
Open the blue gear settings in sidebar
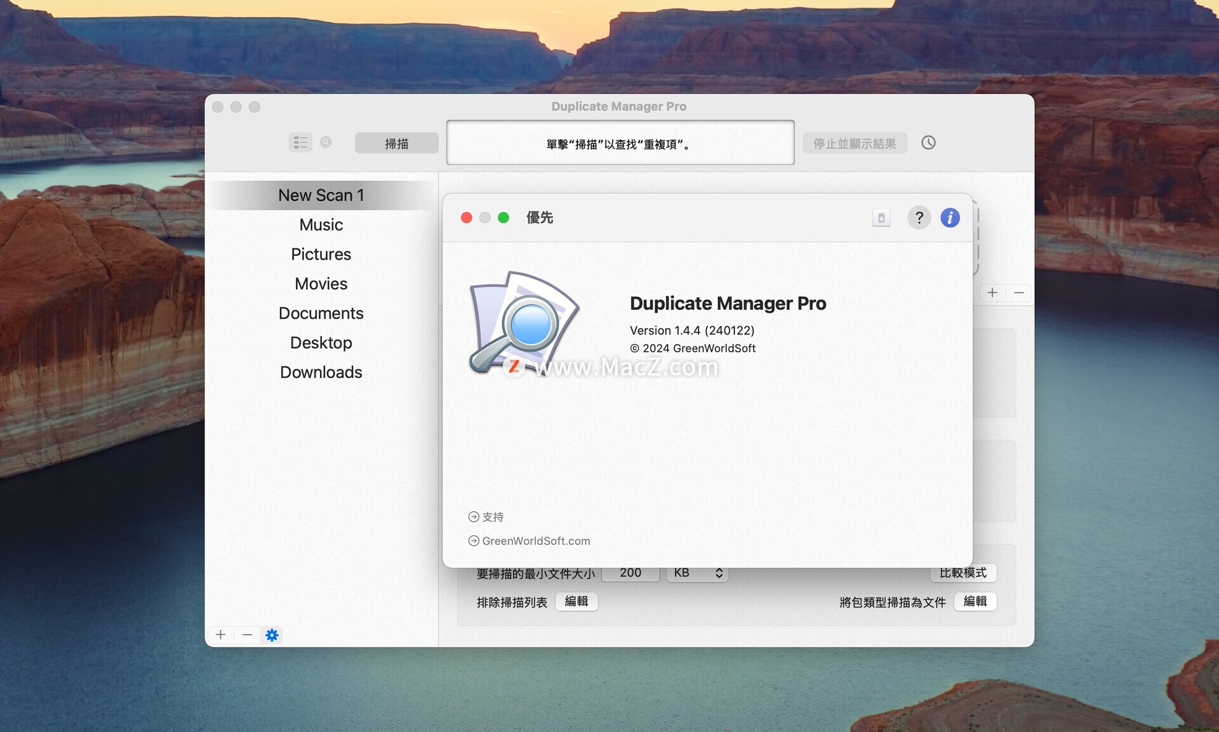click(x=272, y=635)
